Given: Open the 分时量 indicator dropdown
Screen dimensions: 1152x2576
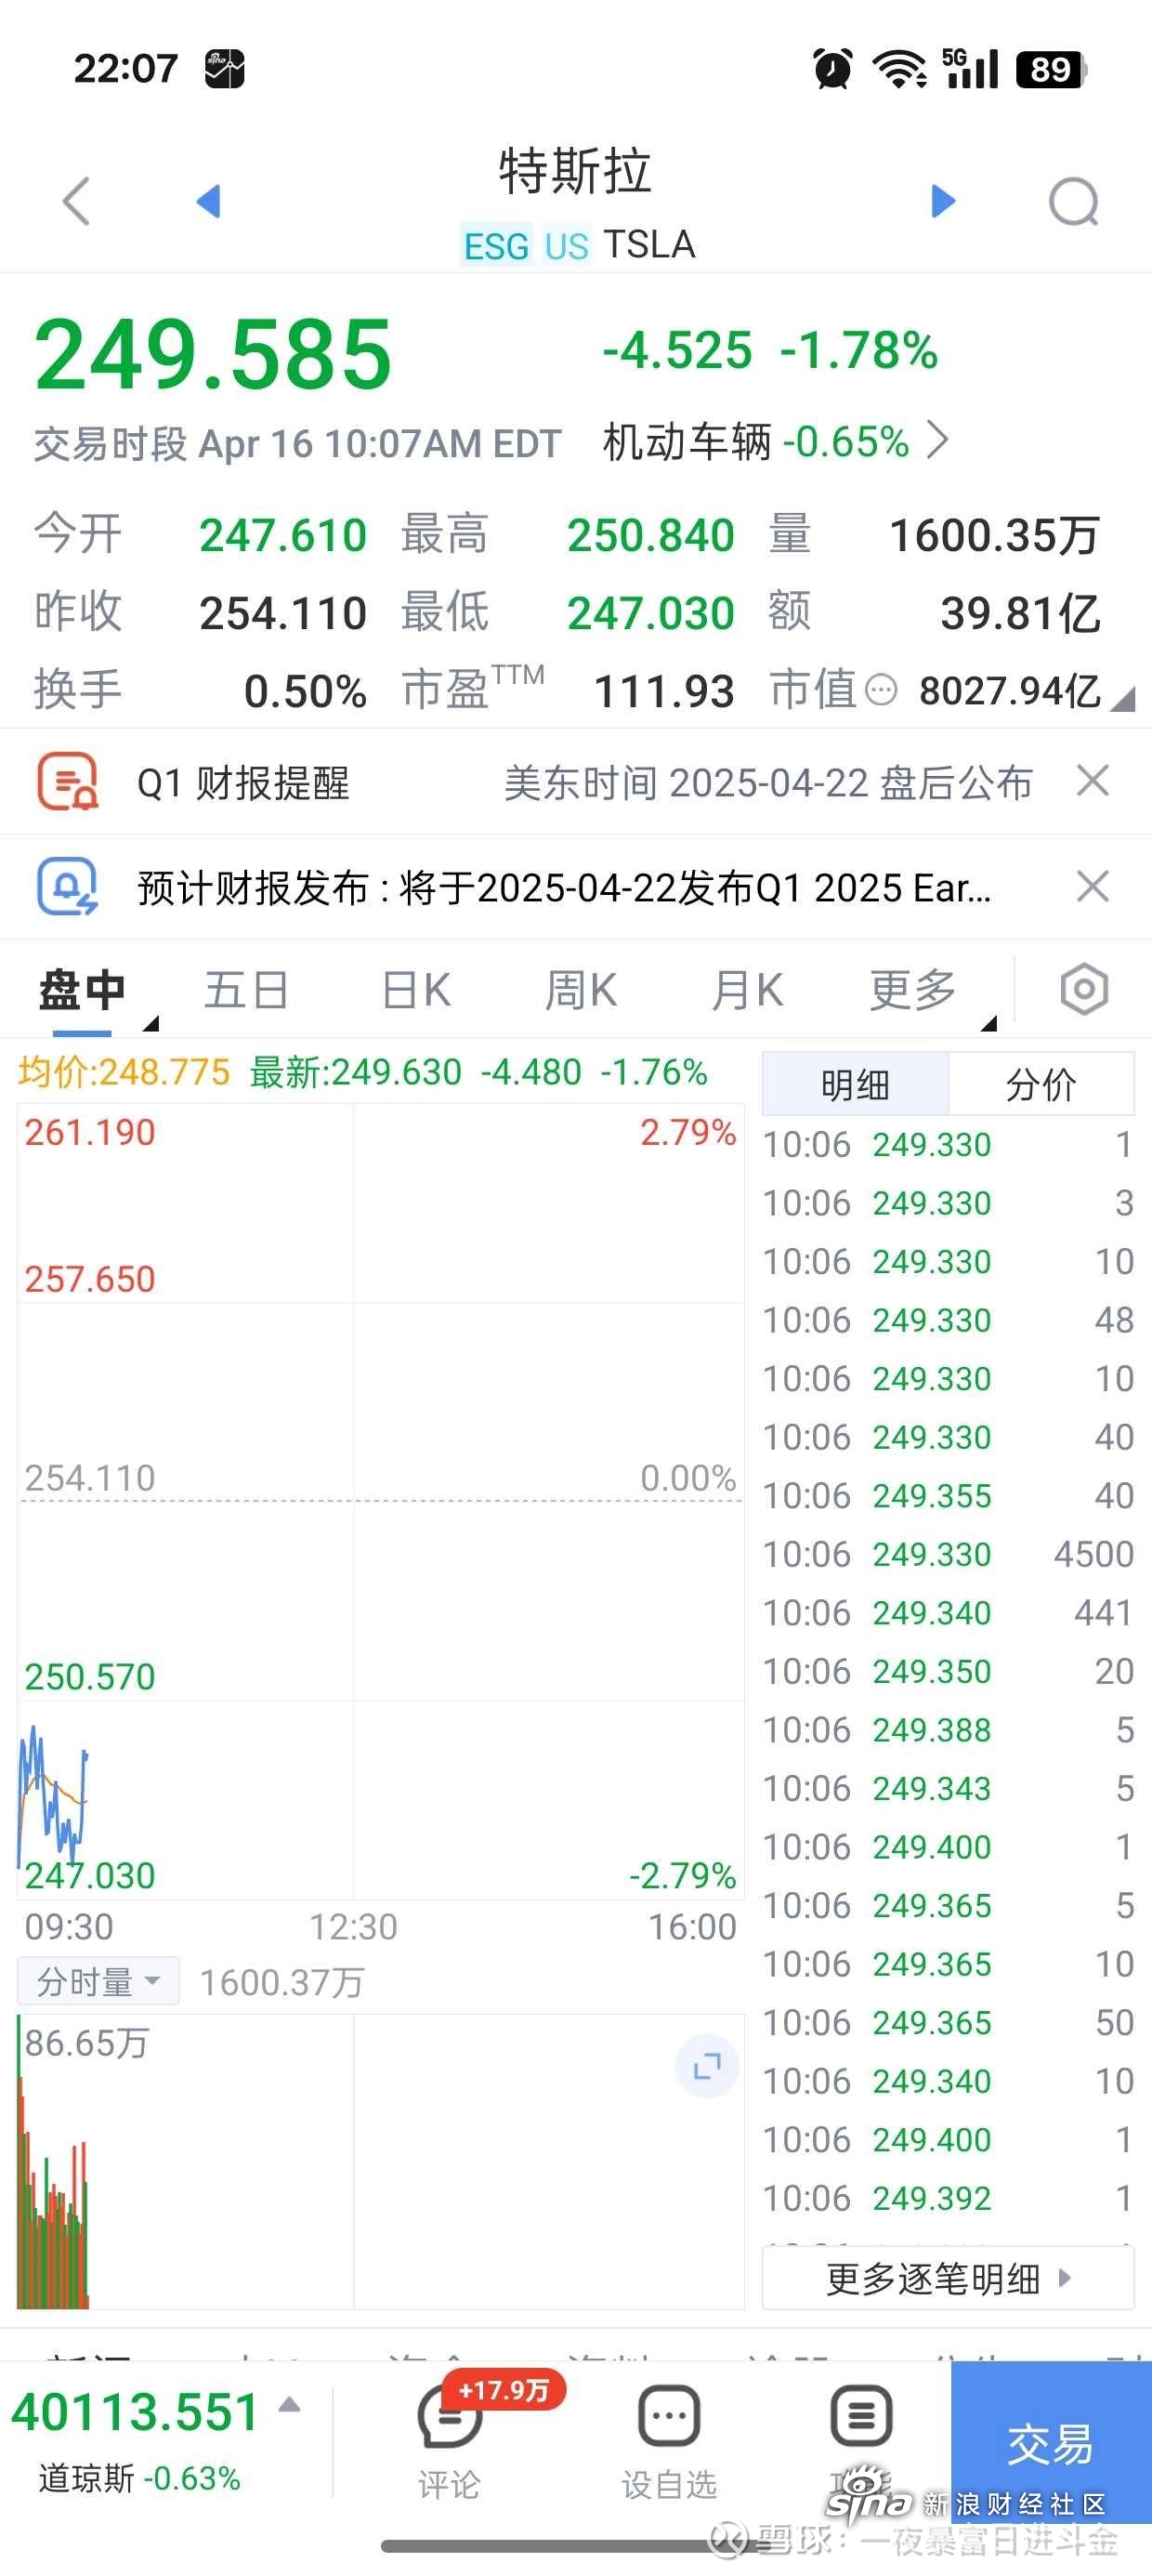Looking at the screenshot, I should point(98,1981).
